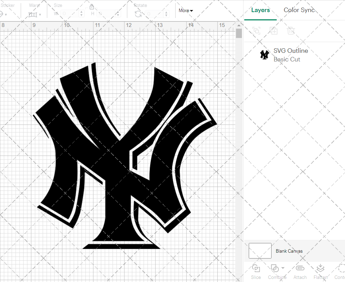Image resolution: width=345 pixels, height=282 pixels.
Task: Click the Duplicate layer icon
Action: click(274, 31)
